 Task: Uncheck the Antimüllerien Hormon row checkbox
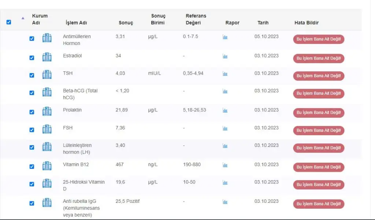coord(32,38)
